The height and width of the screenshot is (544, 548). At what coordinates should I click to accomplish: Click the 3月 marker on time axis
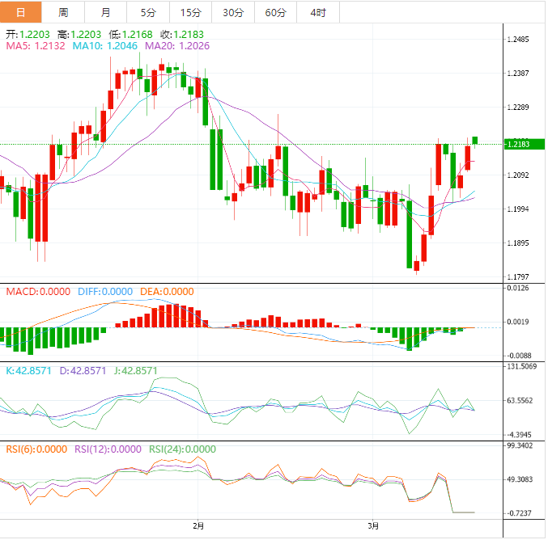[x=372, y=526]
